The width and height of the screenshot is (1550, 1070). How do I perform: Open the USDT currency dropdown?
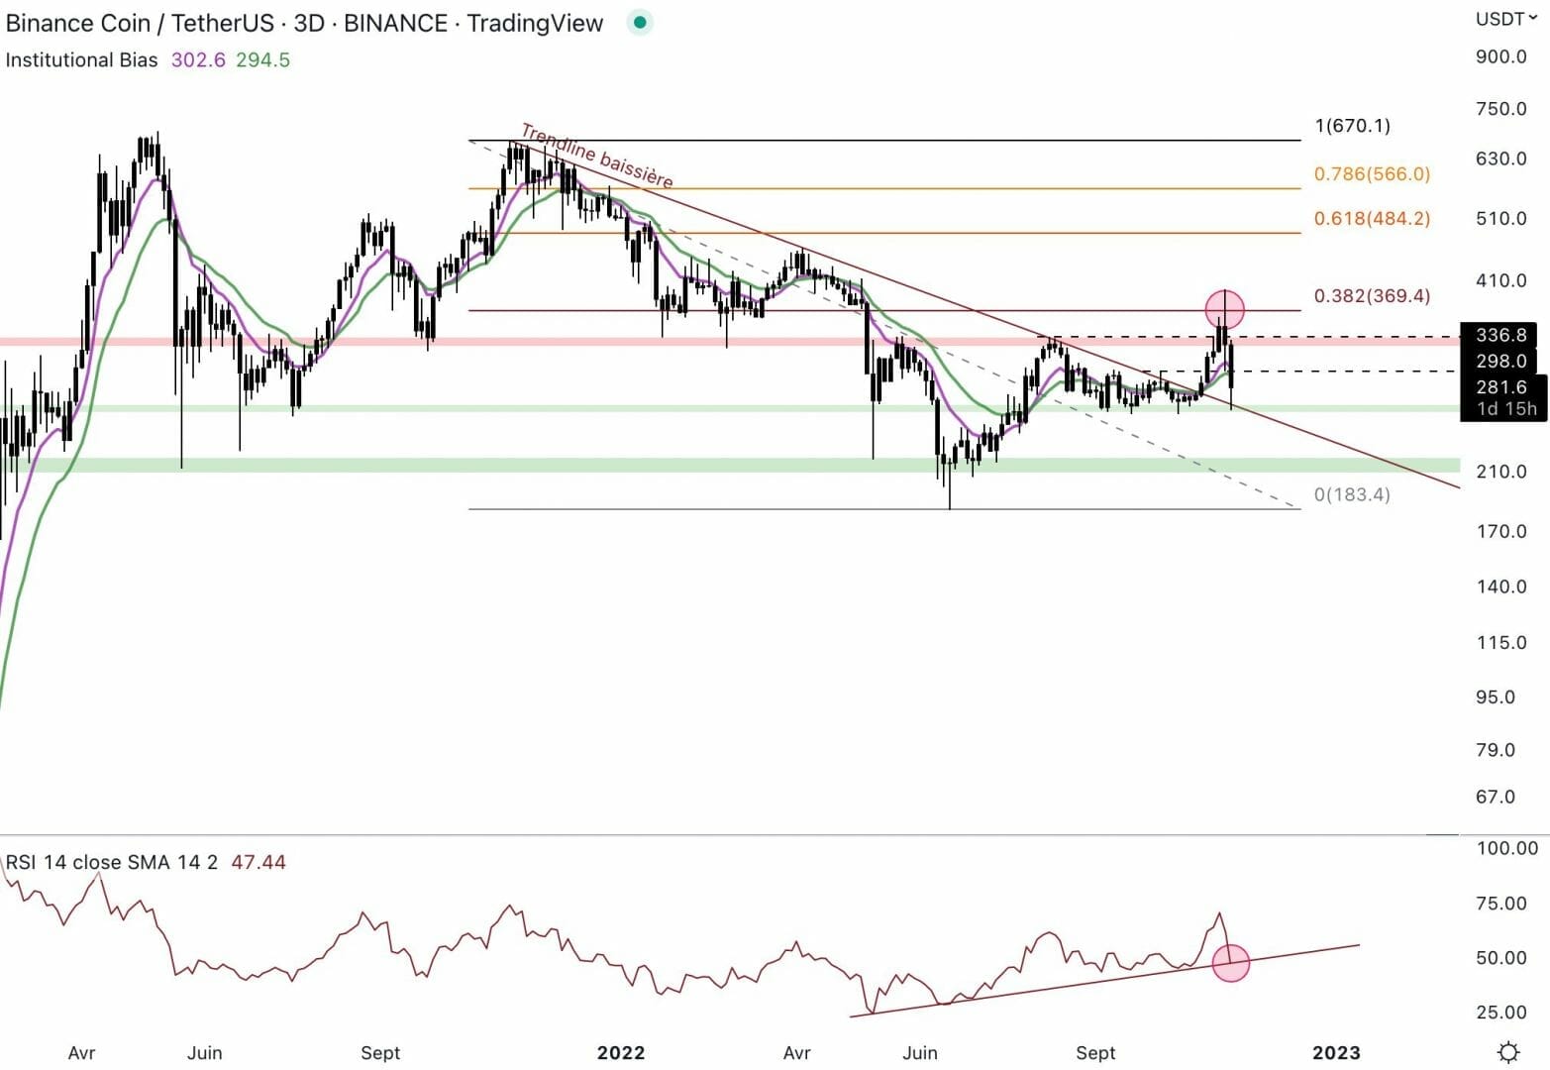1505,19
